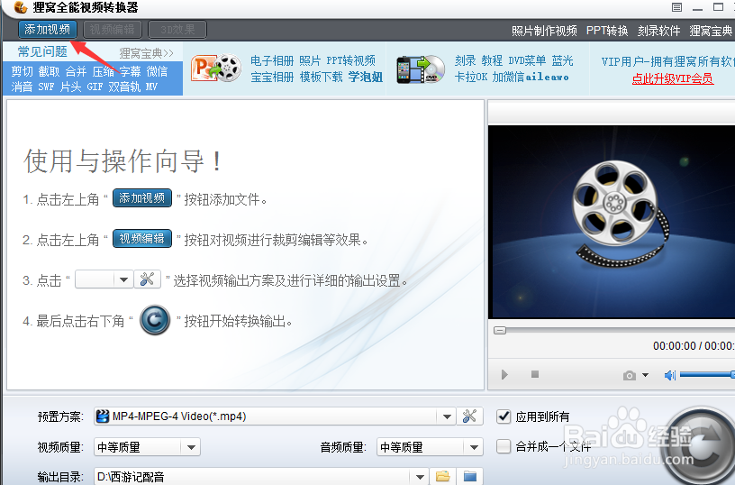
Task: Open the title bar menu icon
Action: click(x=676, y=7)
